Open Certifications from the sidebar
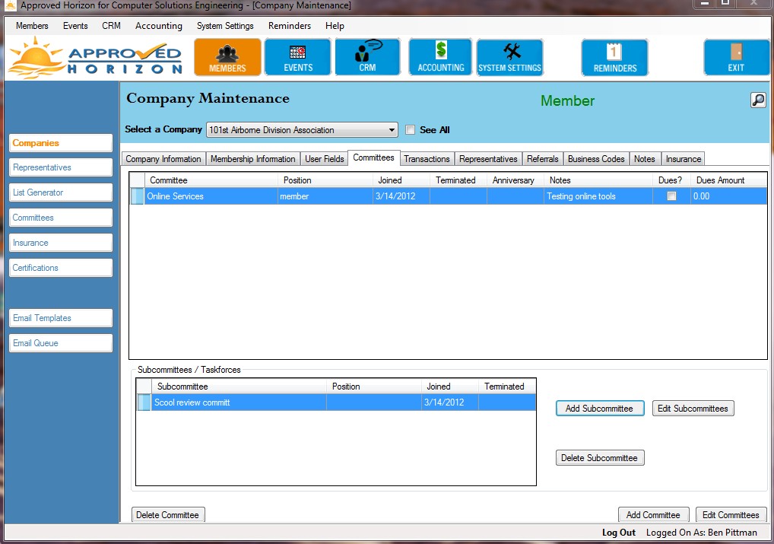The image size is (774, 544). [61, 268]
